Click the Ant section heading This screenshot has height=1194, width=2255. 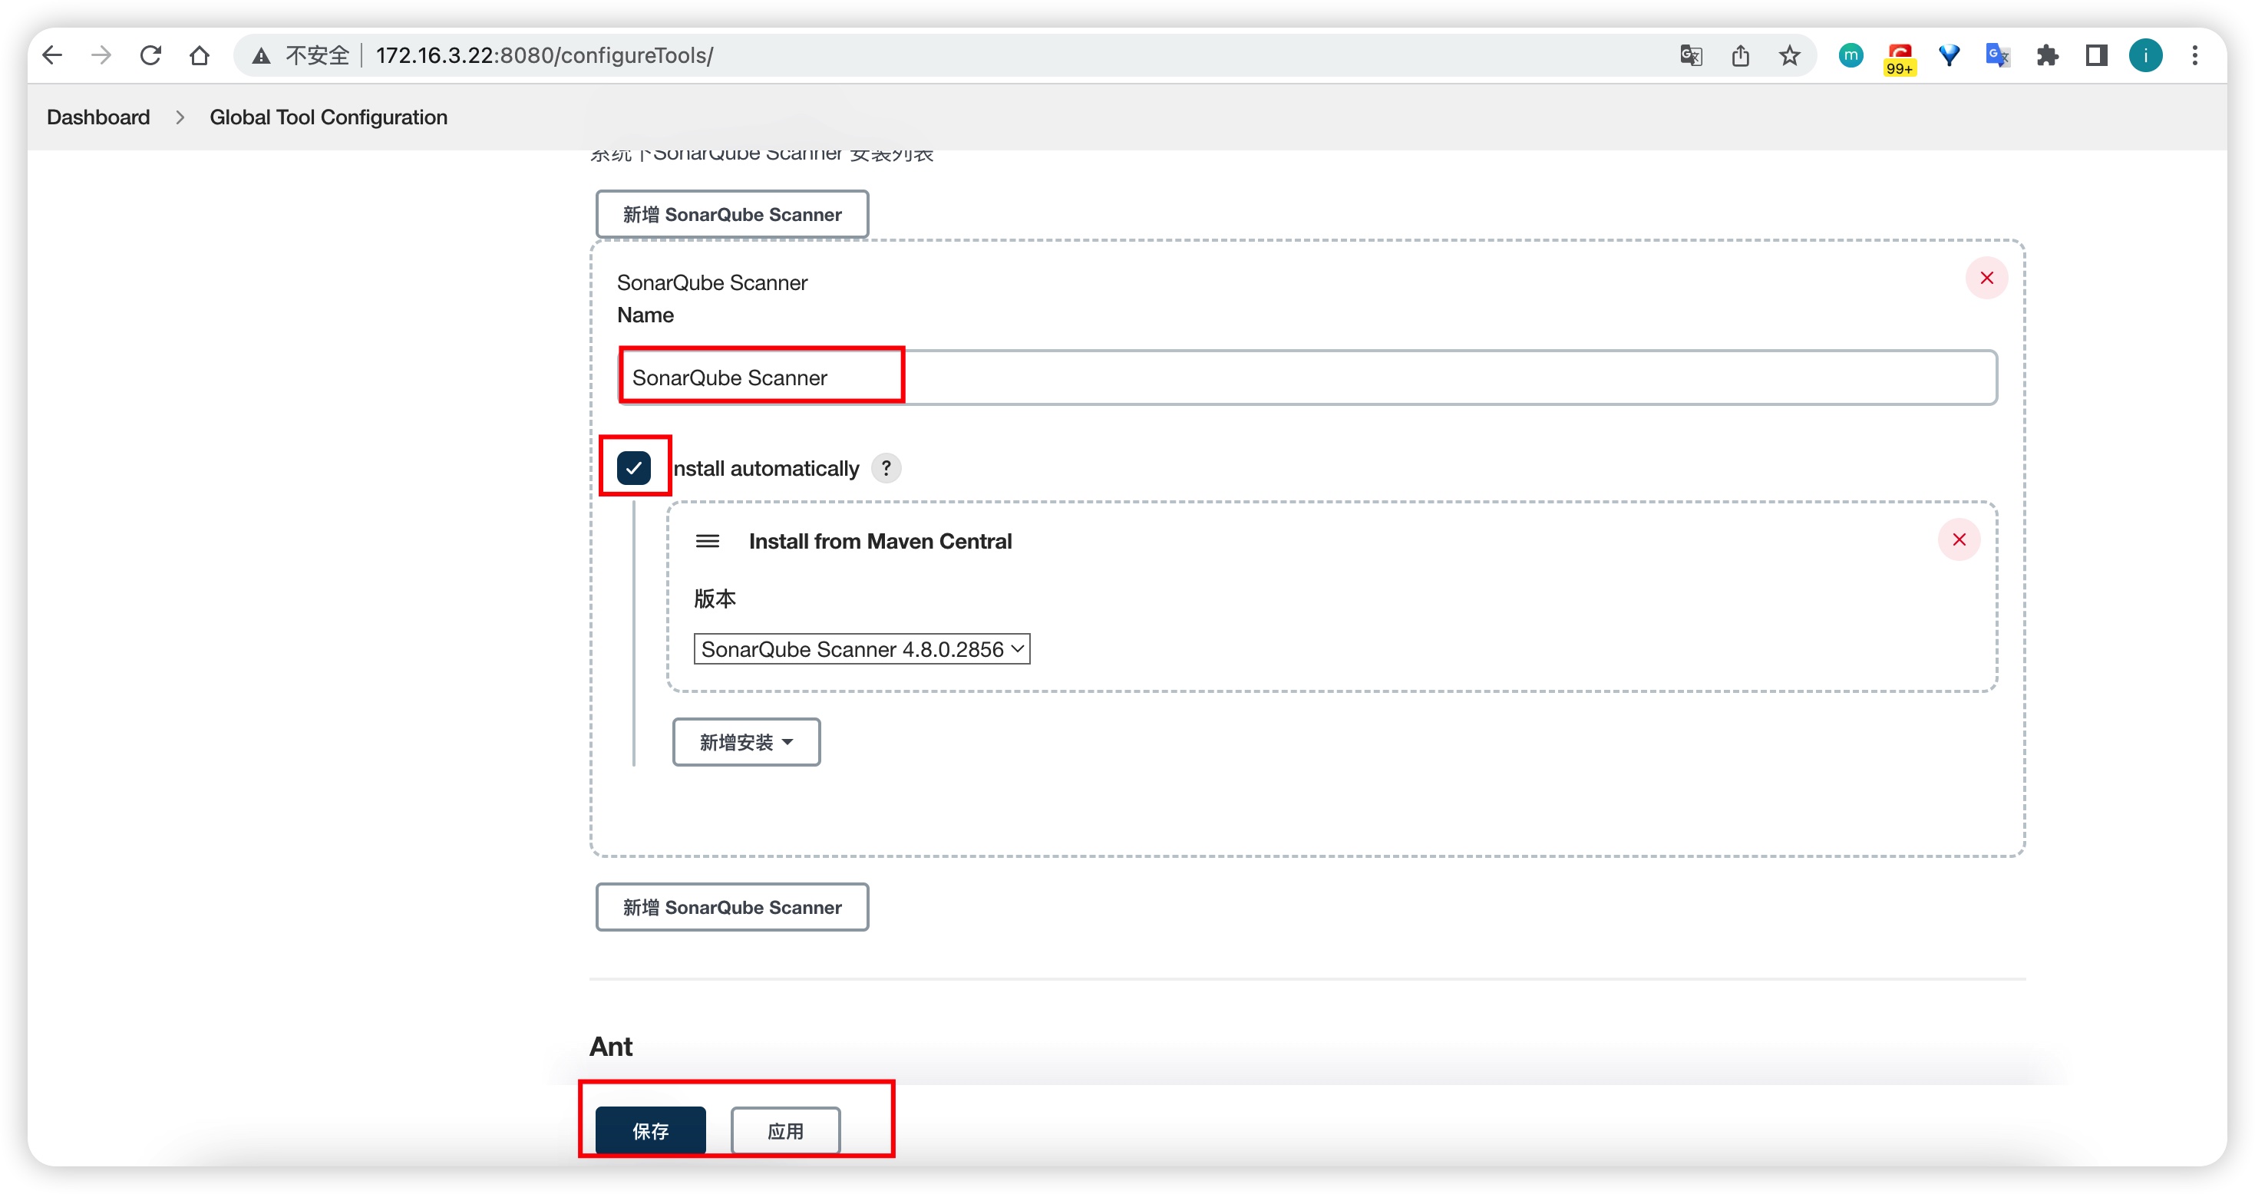(x=611, y=1046)
